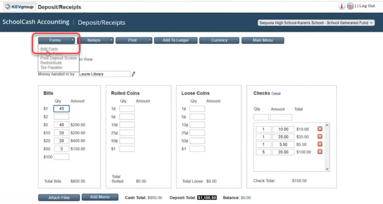383x204 pixels.
Task: Click the loose coins 10¢ quantity field
Action: coord(197,125)
